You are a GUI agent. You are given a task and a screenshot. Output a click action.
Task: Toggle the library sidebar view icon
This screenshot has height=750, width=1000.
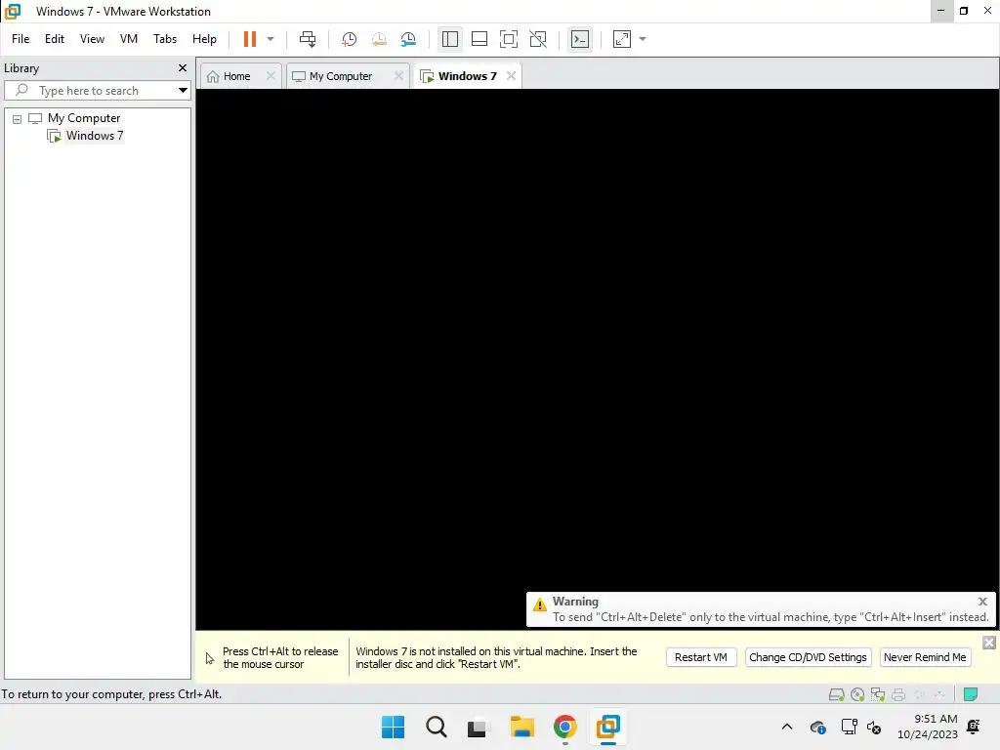click(x=449, y=39)
